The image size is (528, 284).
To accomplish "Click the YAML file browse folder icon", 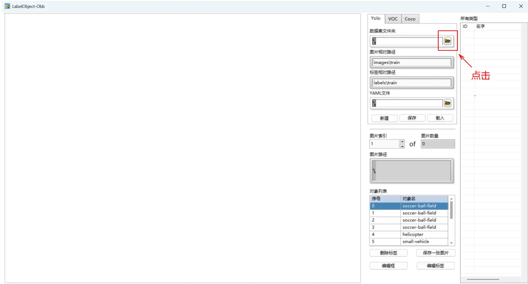I will pos(447,103).
